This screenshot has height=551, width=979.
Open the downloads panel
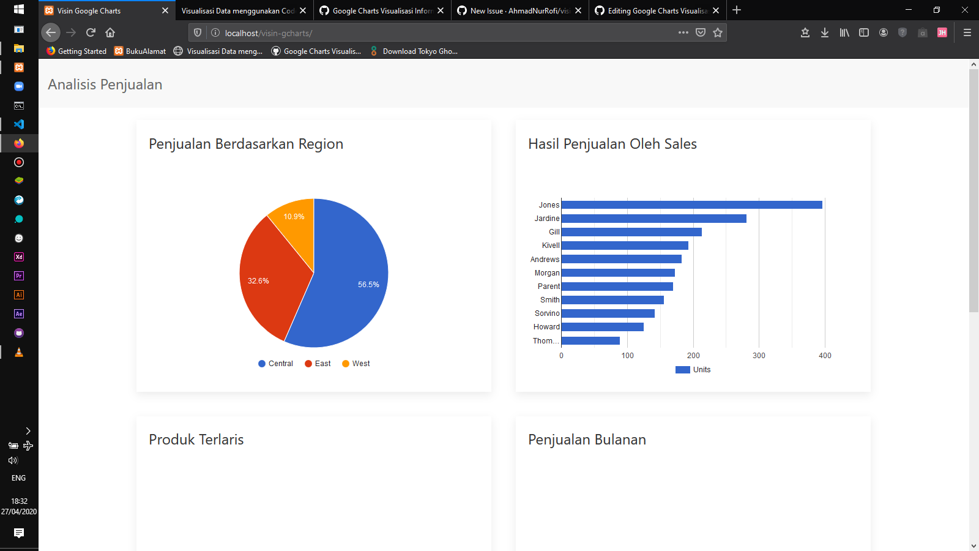pos(825,32)
